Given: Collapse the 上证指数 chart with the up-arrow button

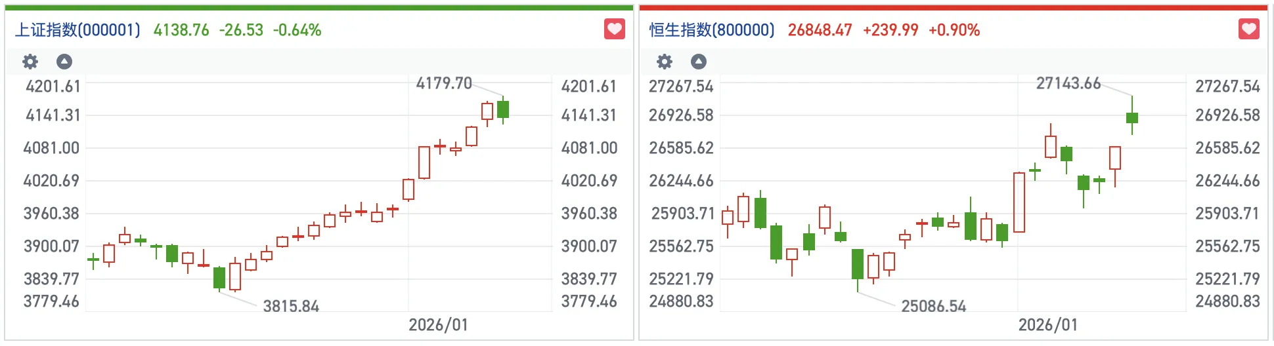Looking at the screenshot, I should [x=64, y=62].
